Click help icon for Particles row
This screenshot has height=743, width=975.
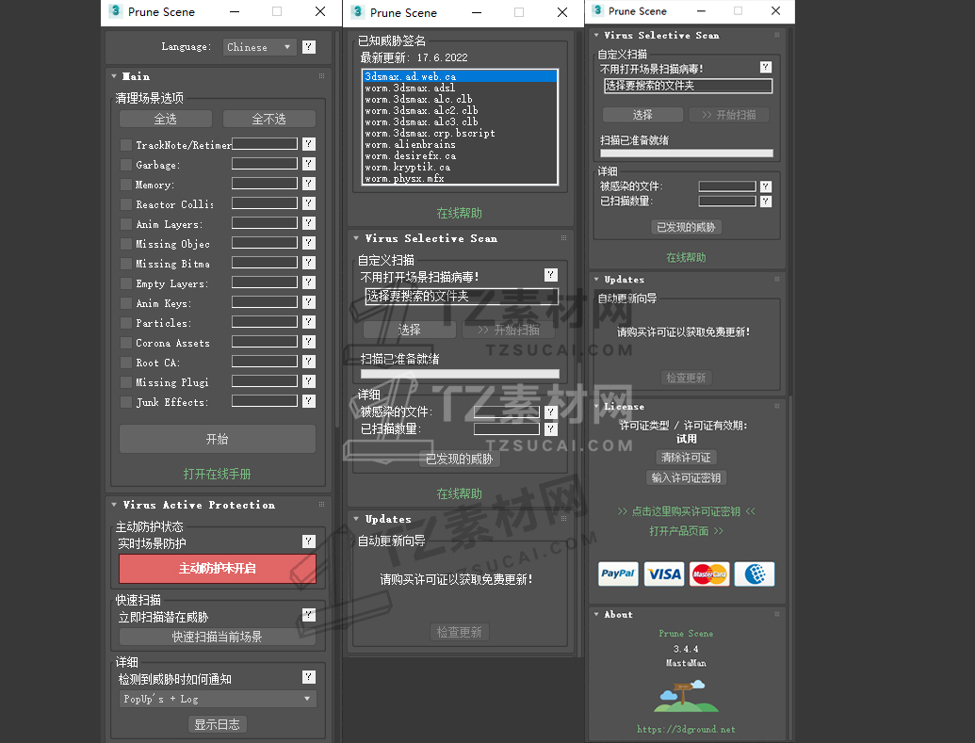pyautogui.click(x=308, y=322)
